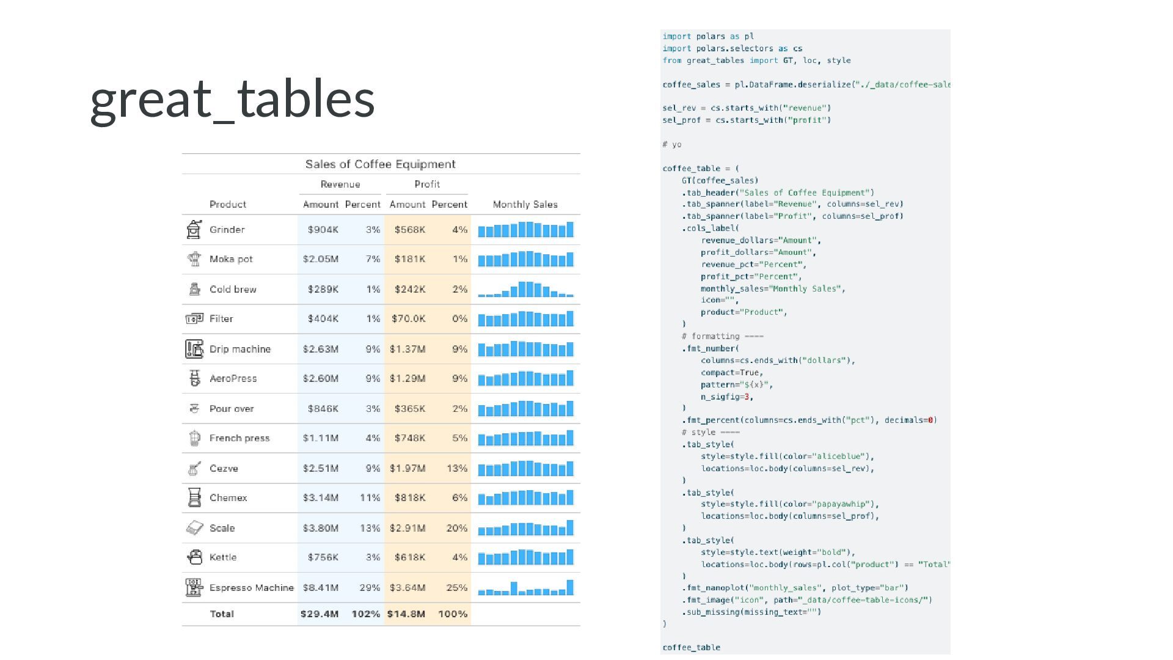Screen dimensions: 1173x660
Task: Click the Espresso Machine icon
Action: point(194,587)
